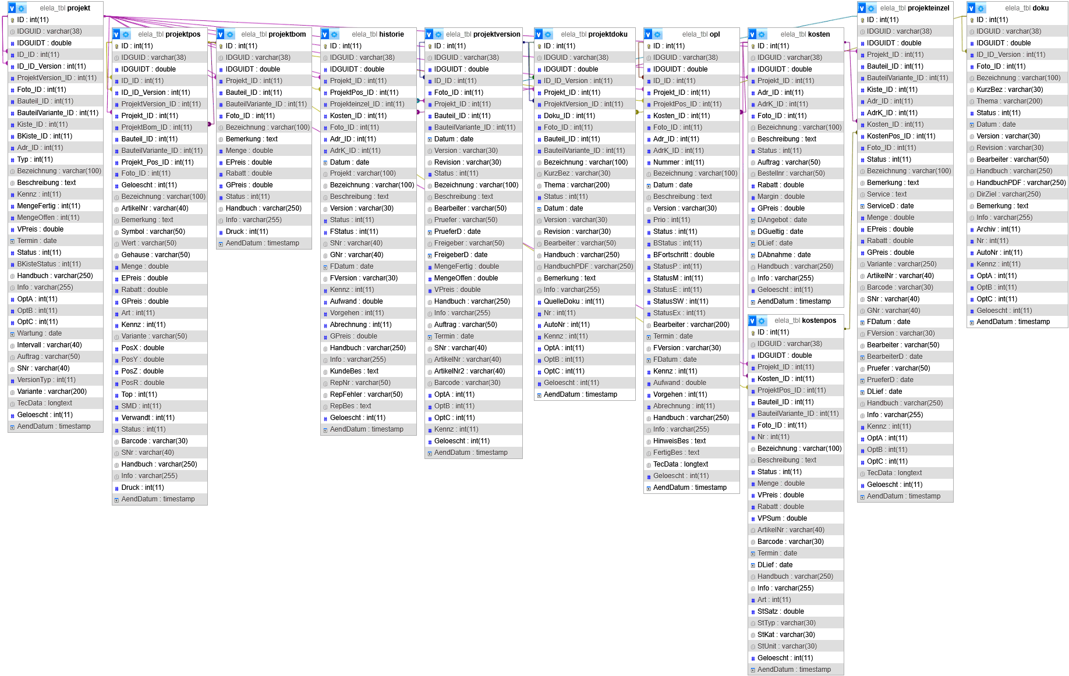Collapse the opl table with V toggle
Image resolution: width=1069 pixels, height=676 pixels.
(648, 34)
